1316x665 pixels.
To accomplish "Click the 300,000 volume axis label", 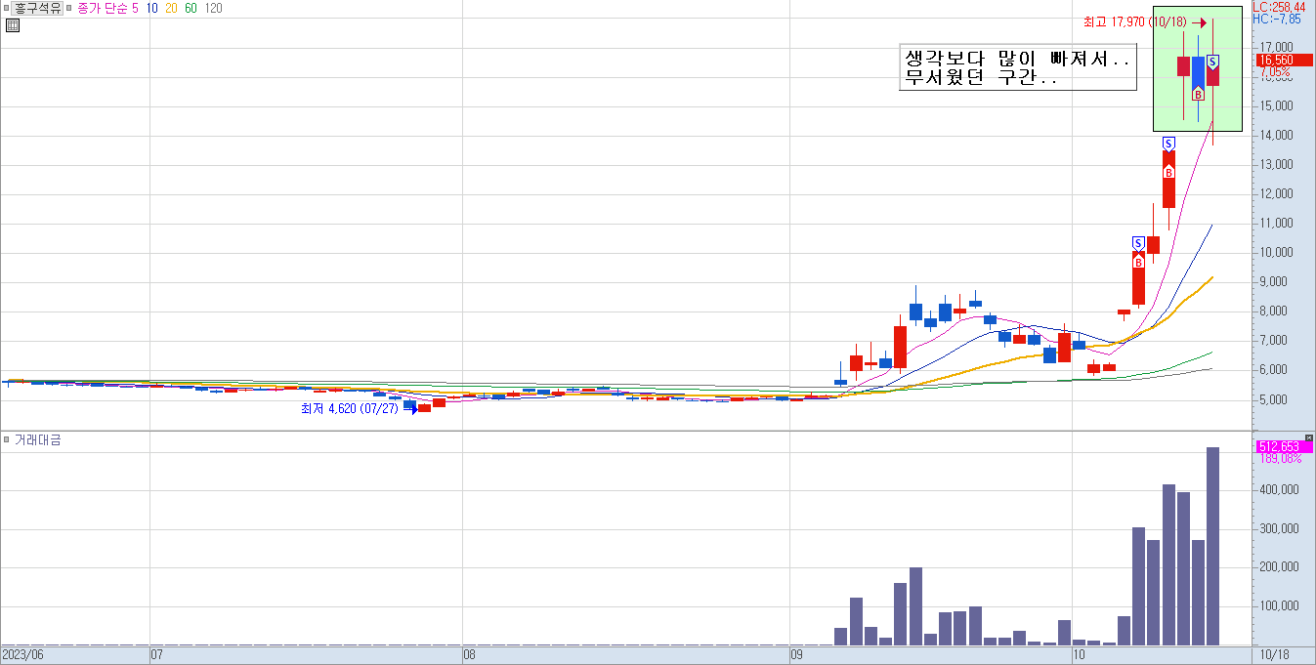I will click(1278, 528).
